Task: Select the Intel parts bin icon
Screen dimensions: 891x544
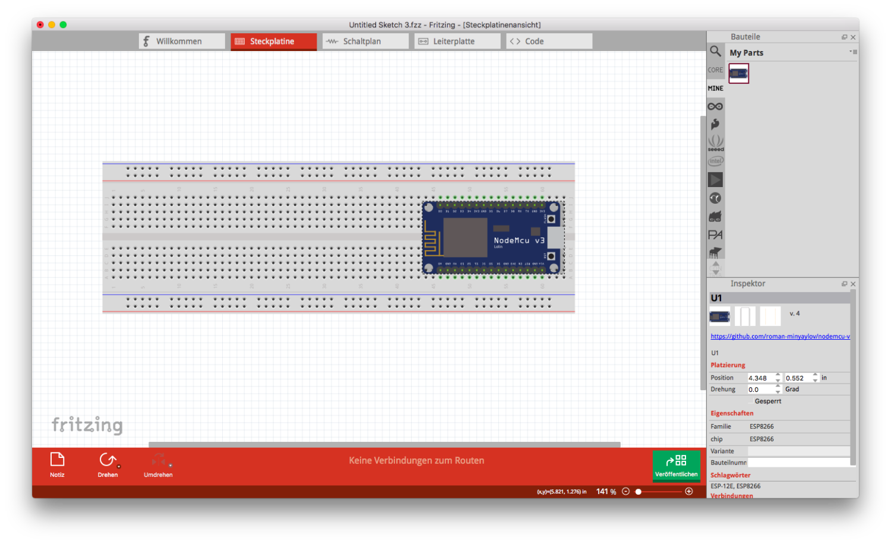Action: coord(715,160)
